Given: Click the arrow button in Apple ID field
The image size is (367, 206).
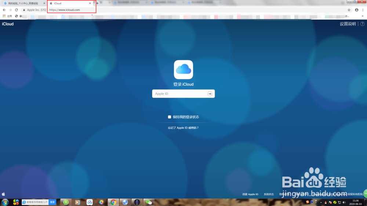Looking at the screenshot, I should coord(210,94).
